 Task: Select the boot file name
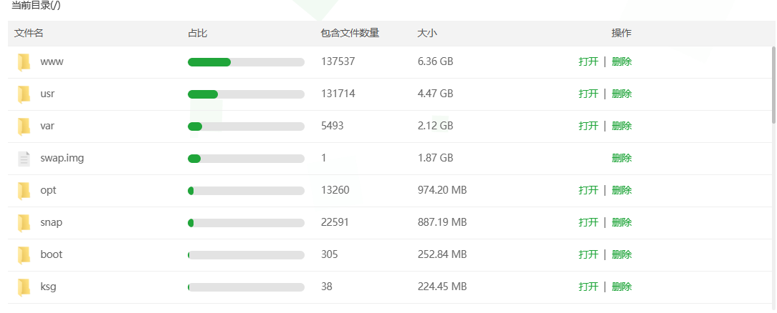point(51,254)
